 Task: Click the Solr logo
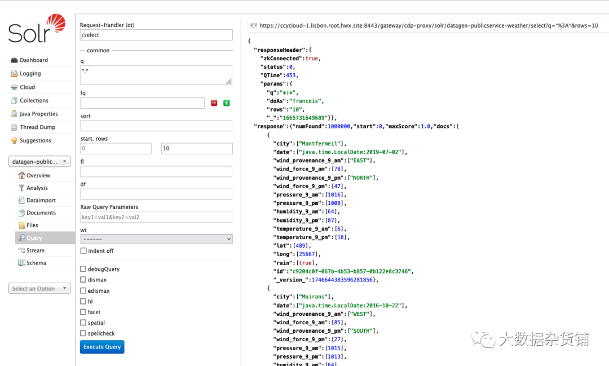[x=37, y=28]
